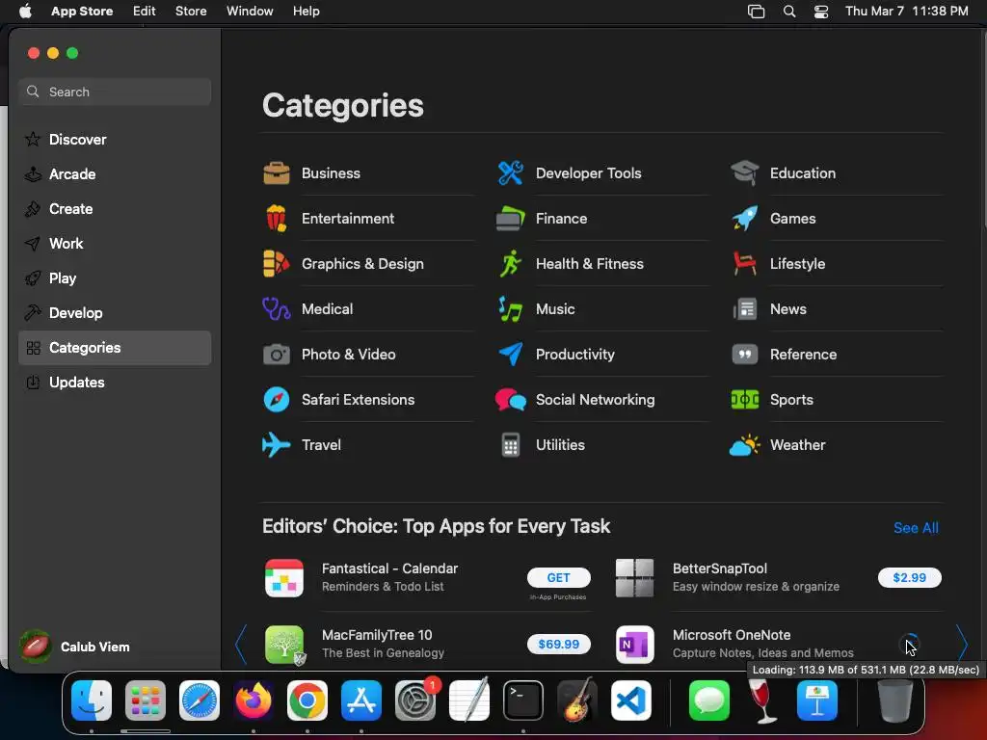
Task: Open the Apple menu
Action: 25,12
